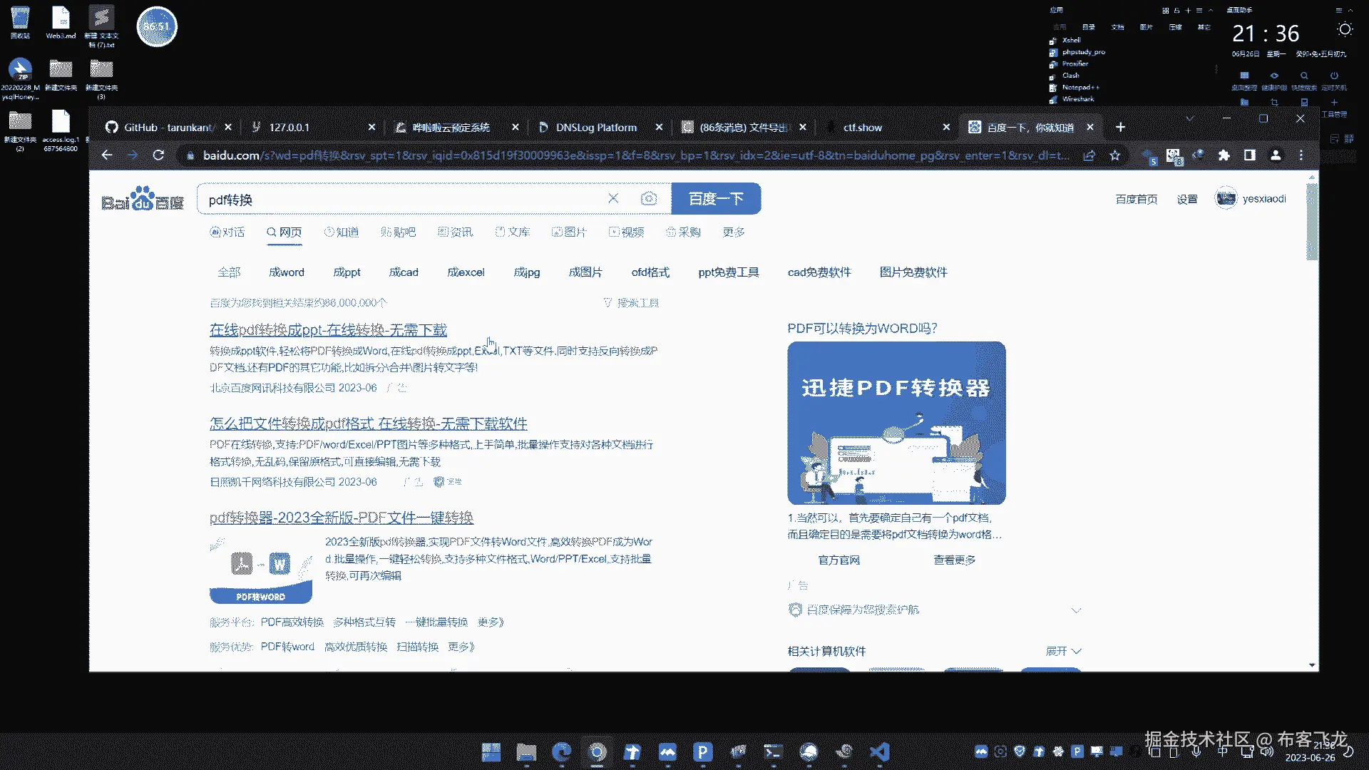Click the camera image-search icon in search box
1369x770 pixels.
pyautogui.click(x=648, y=199)
